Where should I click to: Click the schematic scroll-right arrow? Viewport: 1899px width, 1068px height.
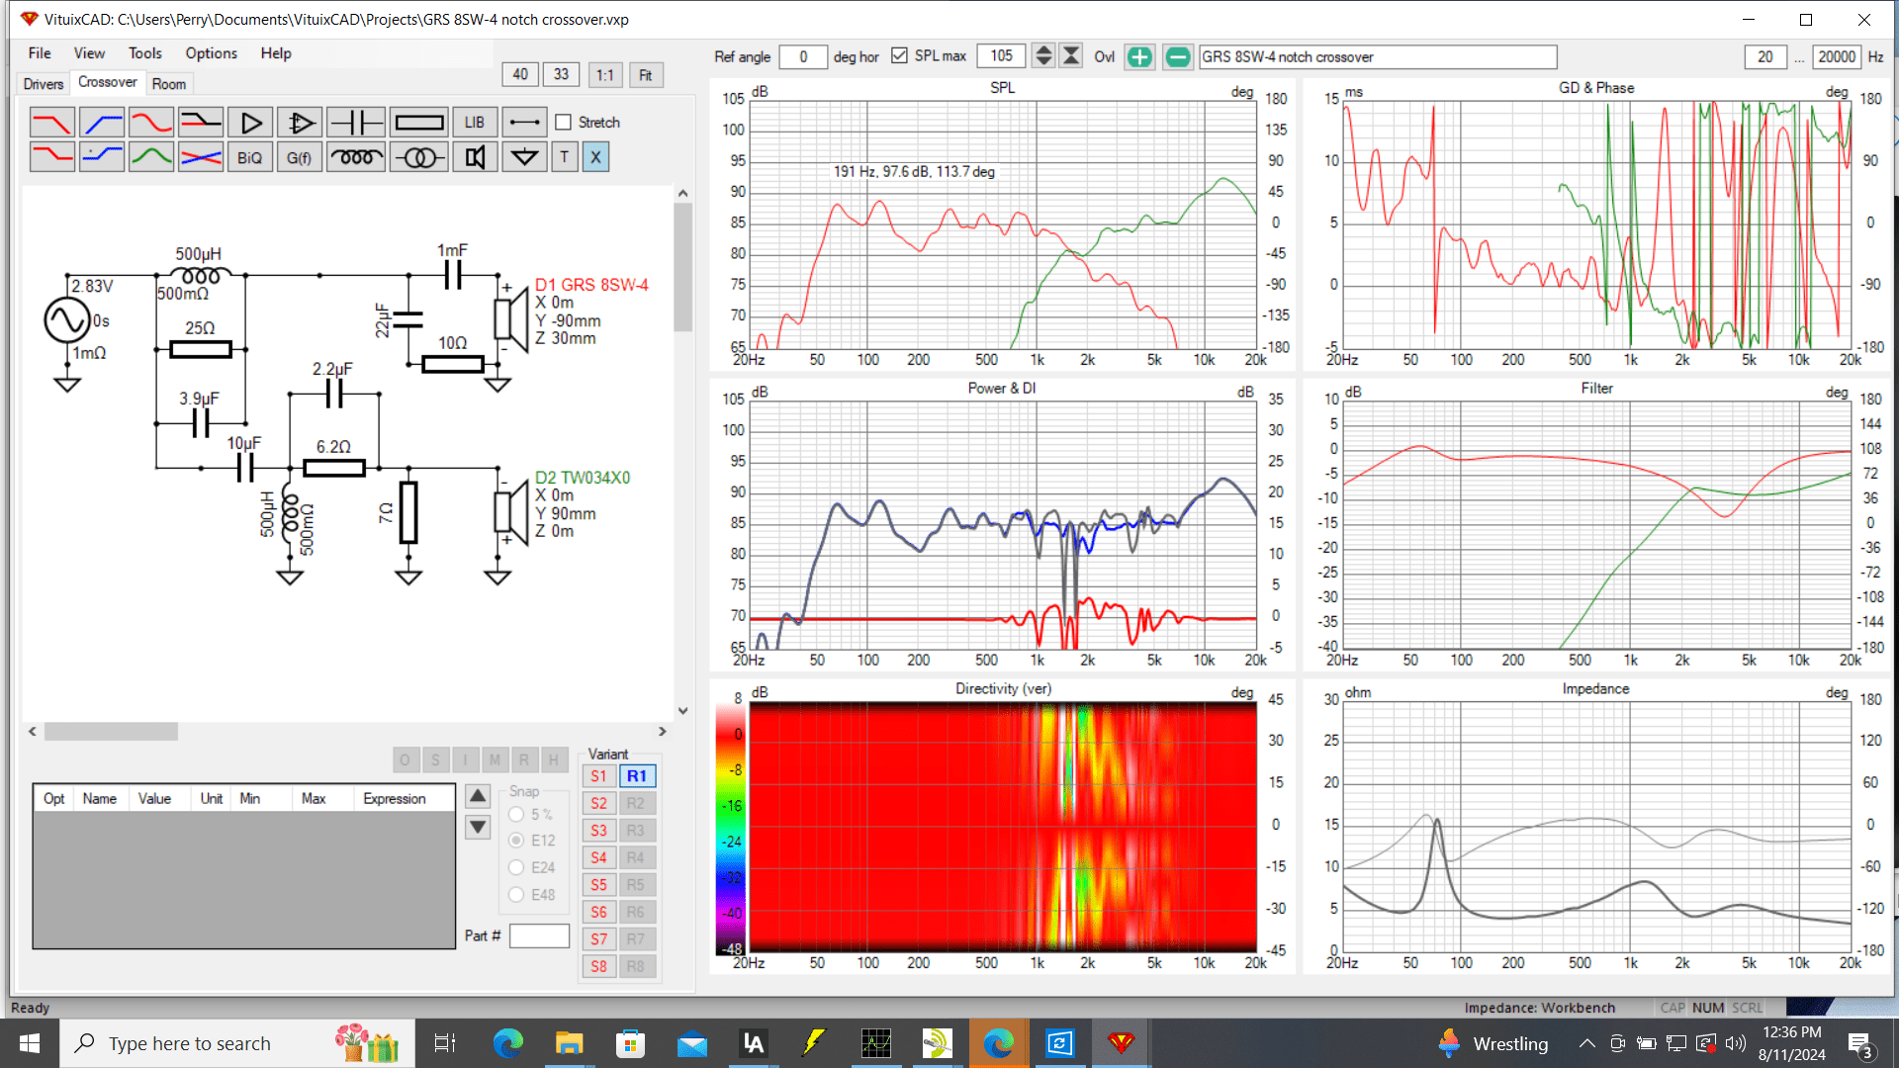663,732
